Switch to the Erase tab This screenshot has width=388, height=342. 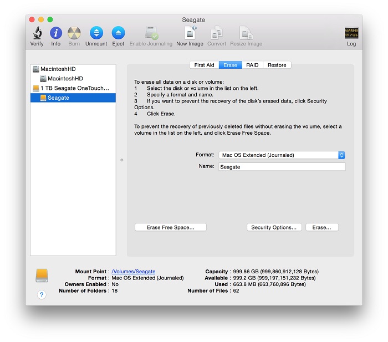pos(230,65)
